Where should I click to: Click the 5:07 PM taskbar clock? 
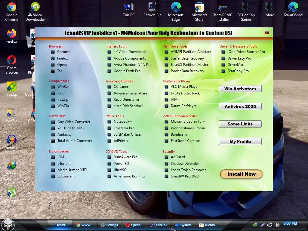click(x=290, y=223)
